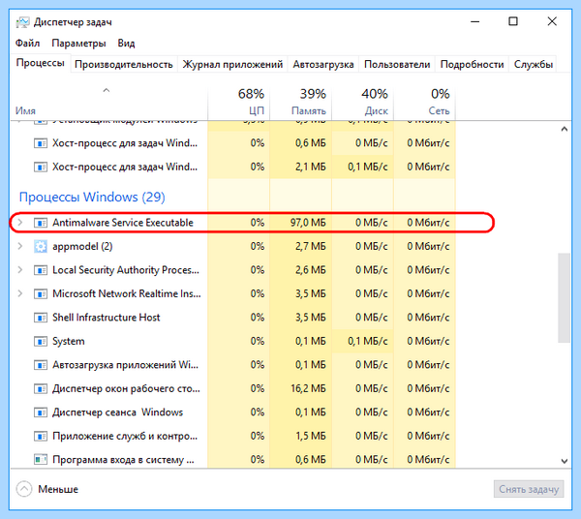Click 1,5 МБ memory value
This screenshot has height=519, width=581.
pos(311,436)
